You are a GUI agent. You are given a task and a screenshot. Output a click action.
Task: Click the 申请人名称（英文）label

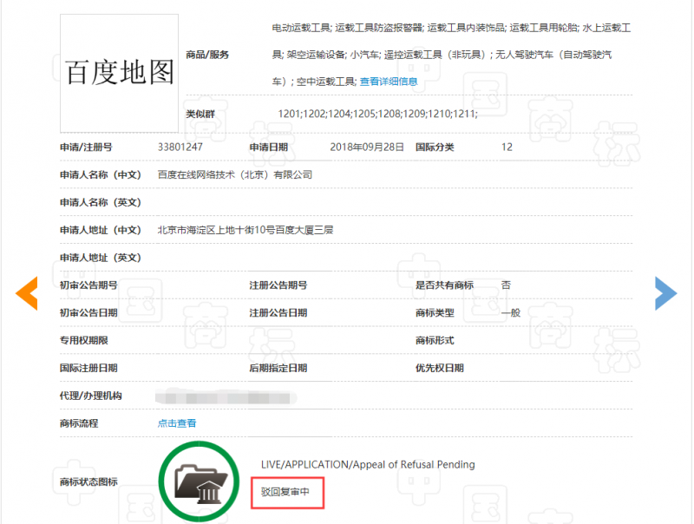point(101,202)
